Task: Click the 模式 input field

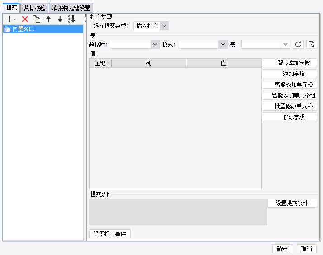Action: (x=199, y=44)
